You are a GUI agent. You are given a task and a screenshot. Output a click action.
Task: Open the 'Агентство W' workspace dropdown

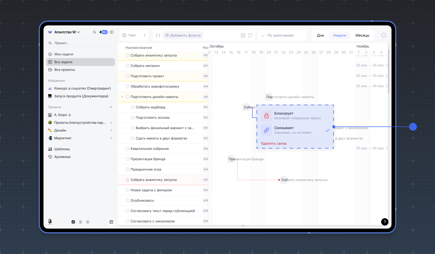pos(66,32)
